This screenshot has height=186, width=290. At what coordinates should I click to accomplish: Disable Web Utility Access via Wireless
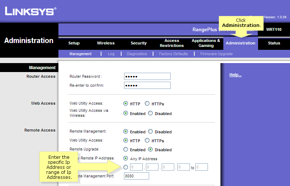(x=151, y=113)
